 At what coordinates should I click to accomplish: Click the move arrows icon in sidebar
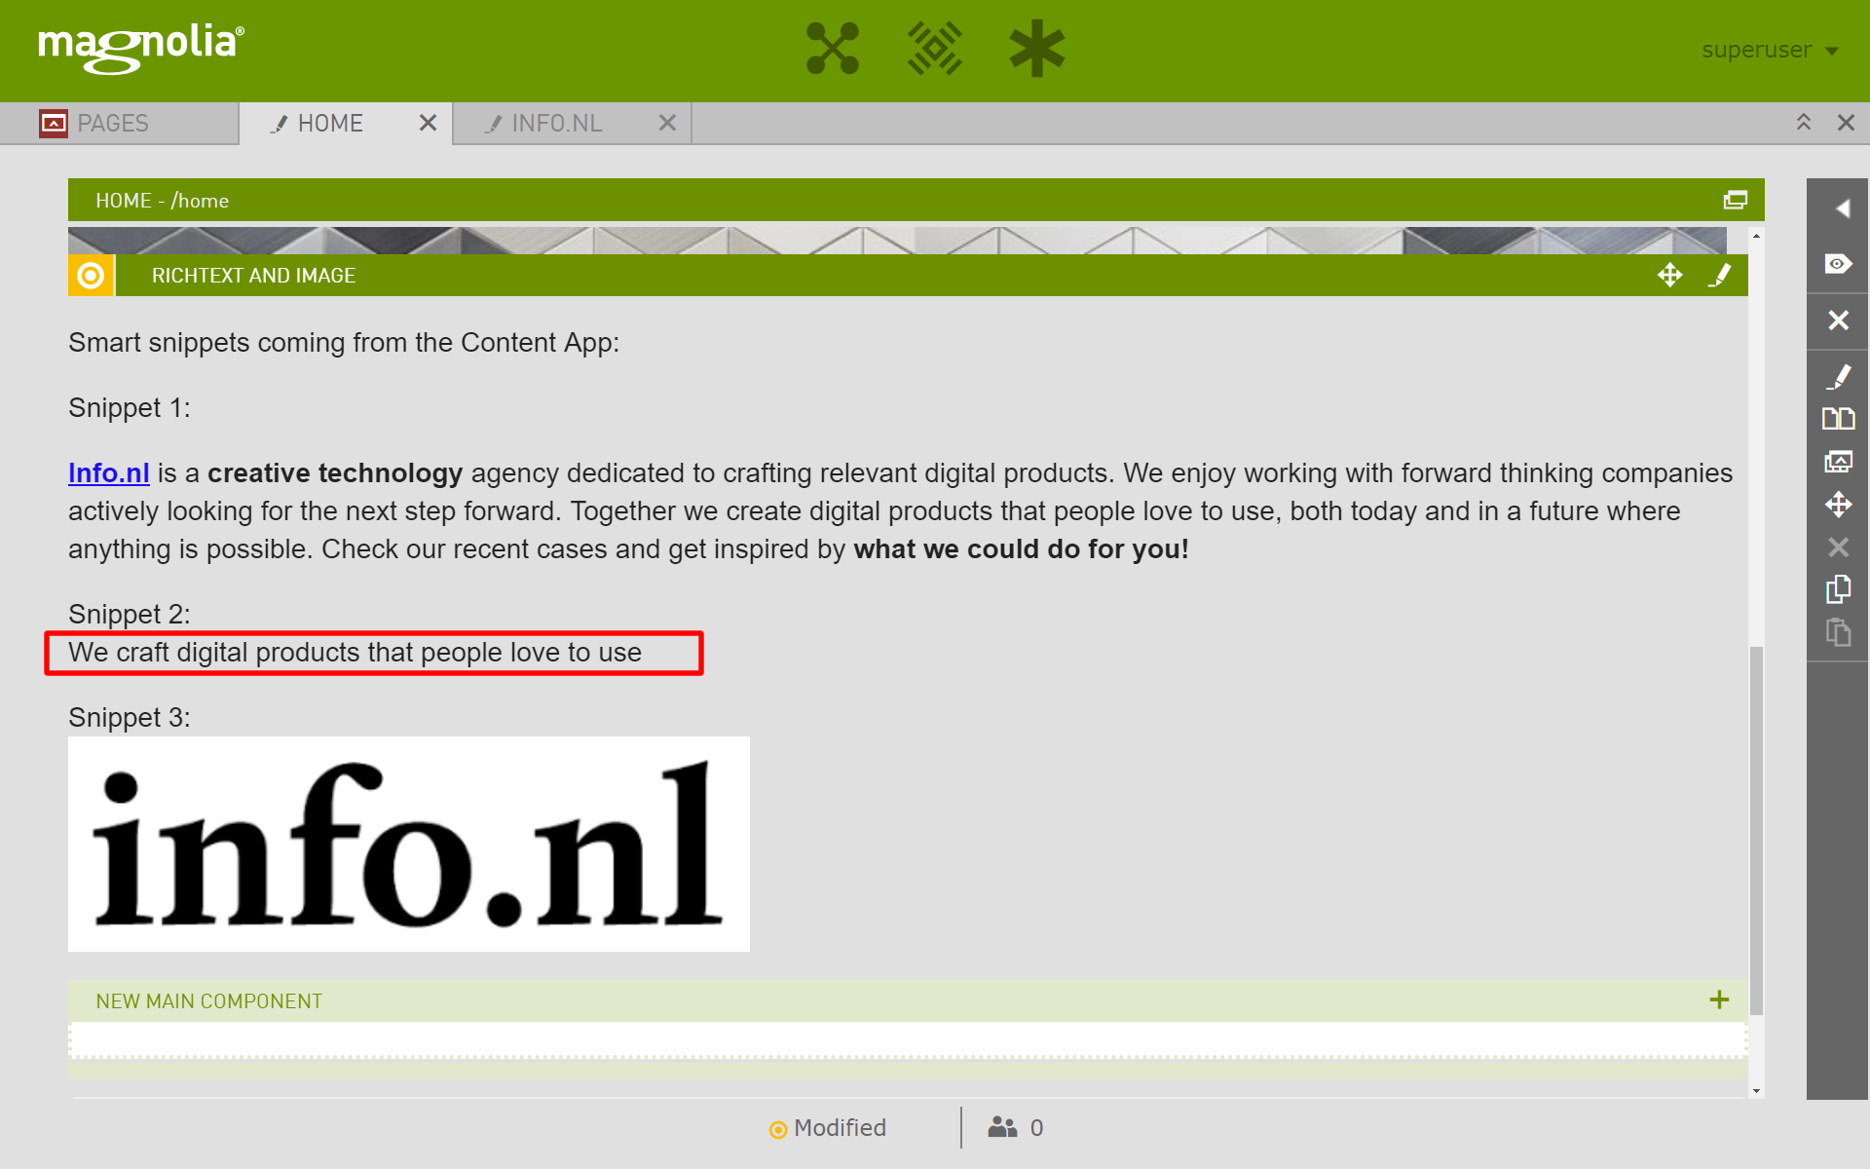(1838, 503)
